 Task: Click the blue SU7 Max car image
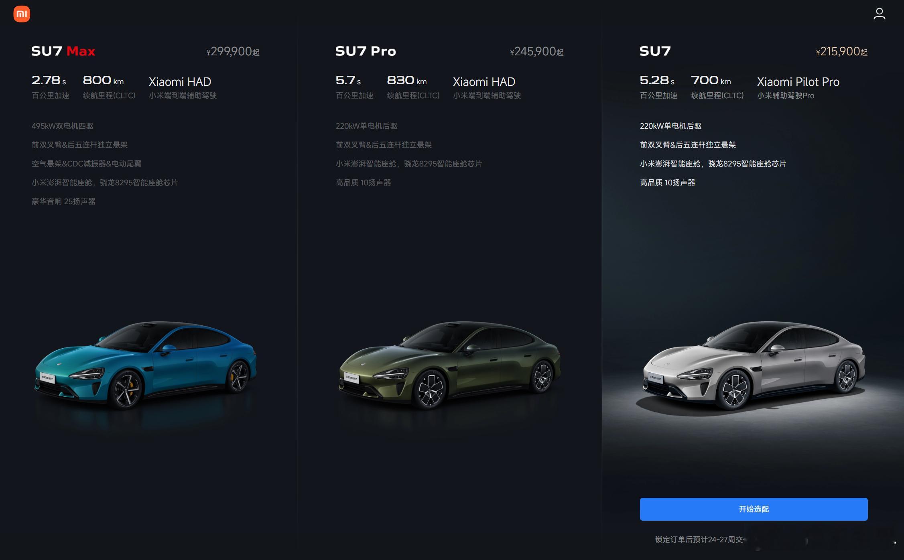[x=145, y=365]
